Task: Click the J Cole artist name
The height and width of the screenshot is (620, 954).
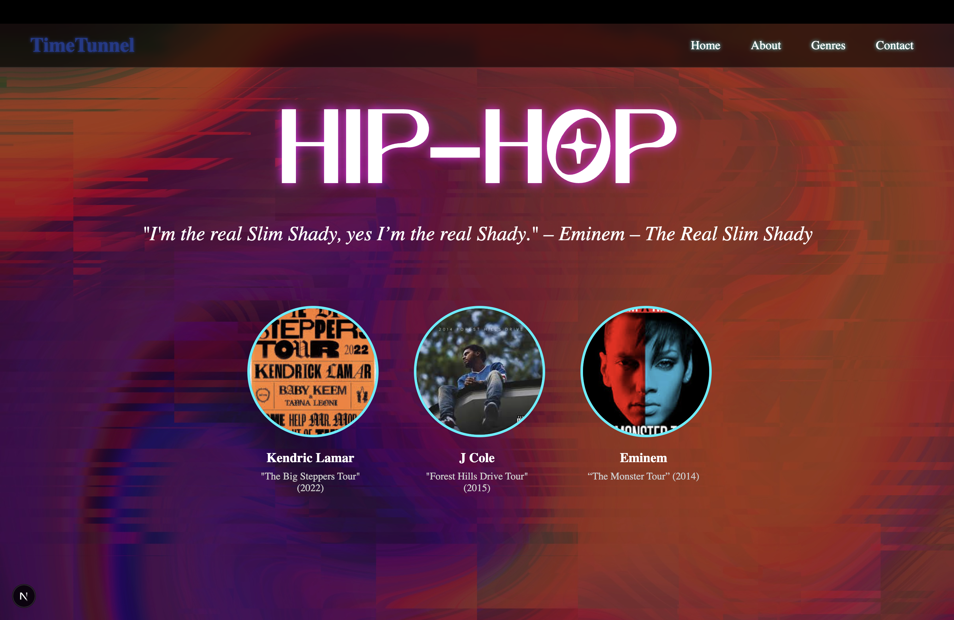Action: (x=477, y=457)
